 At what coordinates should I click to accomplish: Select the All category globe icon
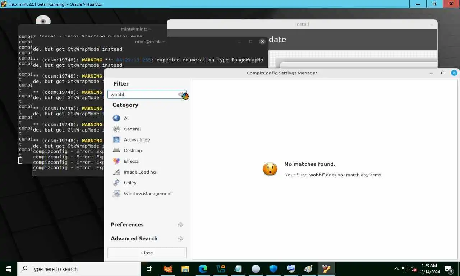coord(116,118)
